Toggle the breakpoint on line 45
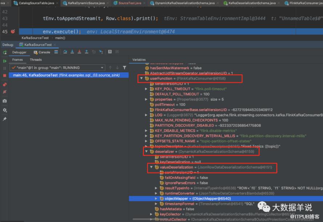 [13, 32]
